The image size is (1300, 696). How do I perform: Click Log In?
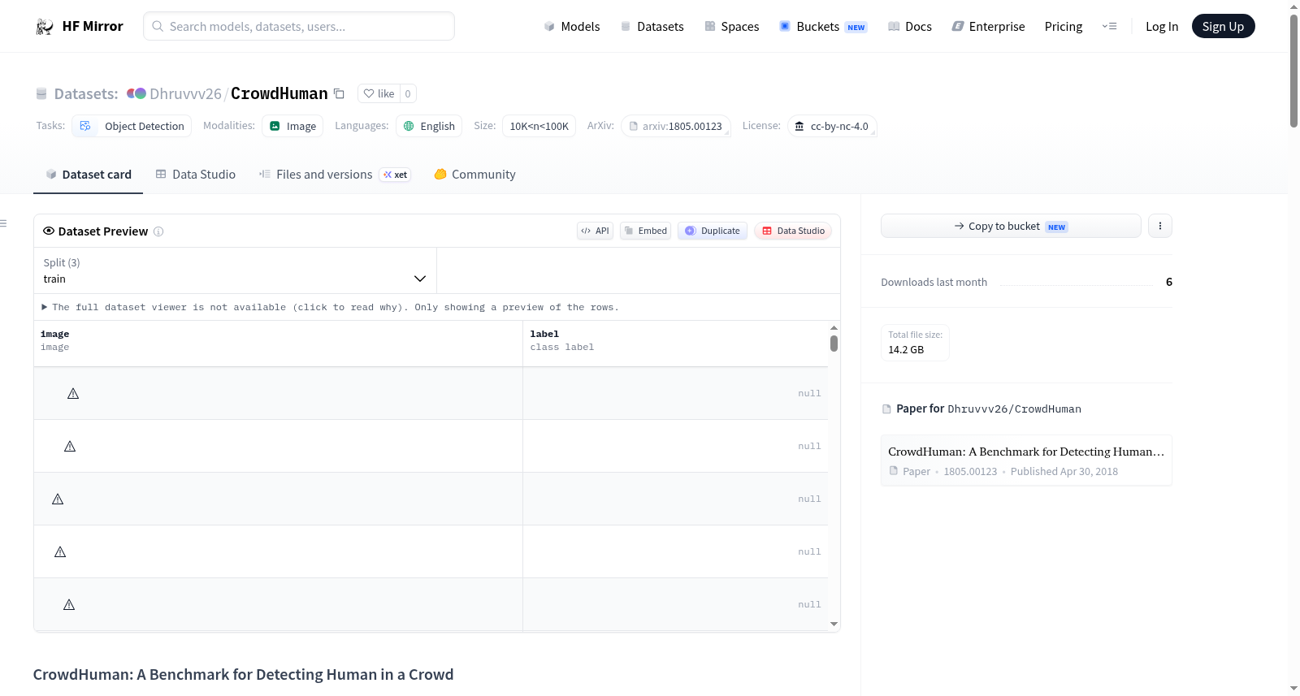(1162, 26)
